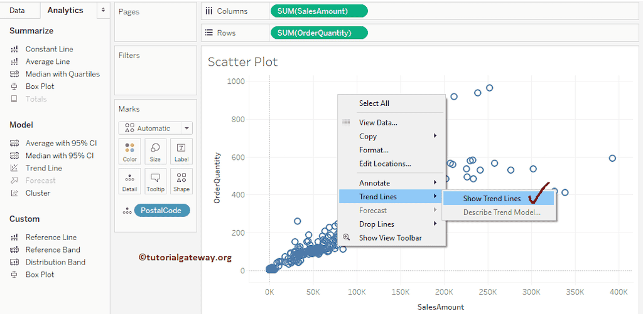The image size is (643, 314).
Task: Click the Trend Line icon in the Analytics pane
Action: pyautogui.click(x=14, y=168)
